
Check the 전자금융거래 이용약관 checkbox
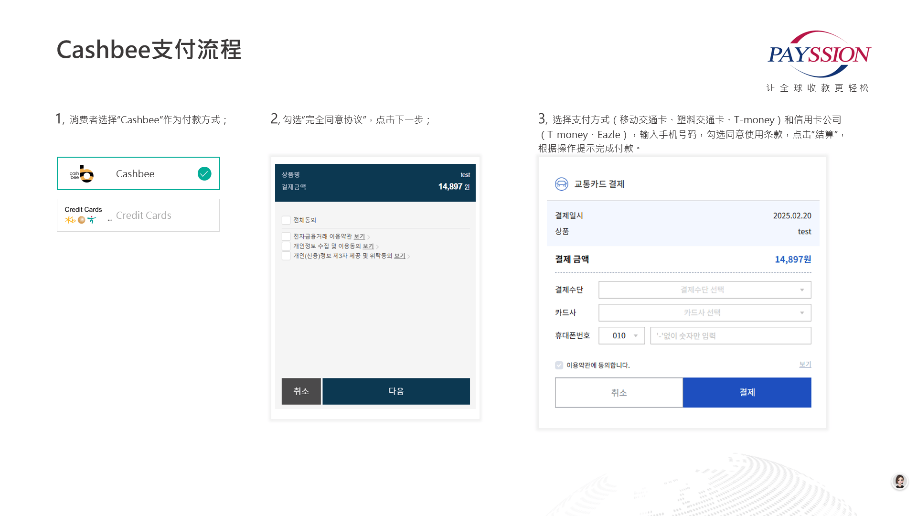point(286,236)
